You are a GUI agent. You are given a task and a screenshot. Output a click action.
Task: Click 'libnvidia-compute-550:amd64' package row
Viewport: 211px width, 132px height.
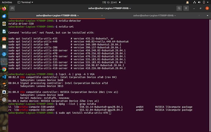click(100, 107)
